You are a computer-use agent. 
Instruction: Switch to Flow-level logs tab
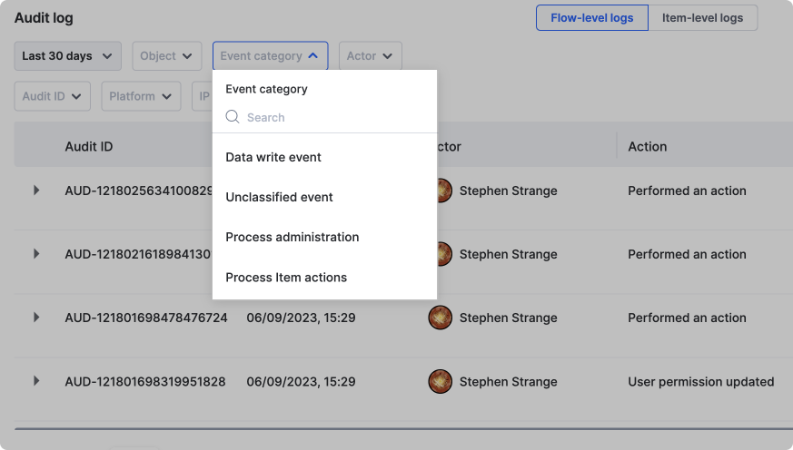click(x=591, y=17)
